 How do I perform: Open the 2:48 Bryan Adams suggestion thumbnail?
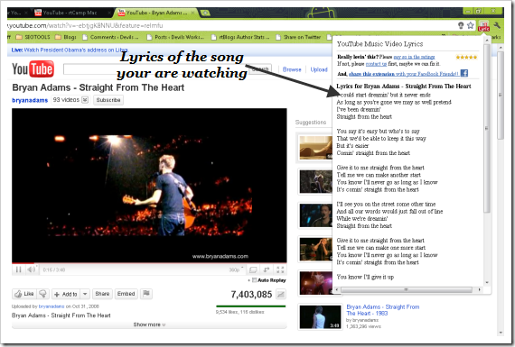coord(320,317)
